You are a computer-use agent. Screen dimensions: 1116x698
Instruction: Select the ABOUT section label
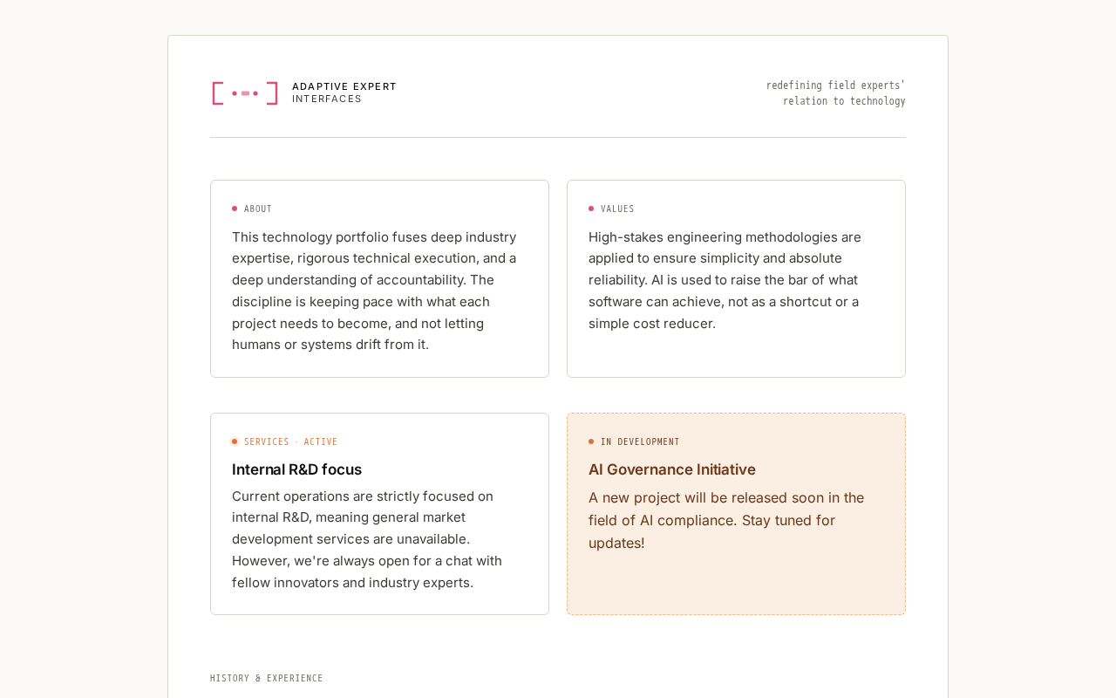pyautogui.click(x=258, y=209)
